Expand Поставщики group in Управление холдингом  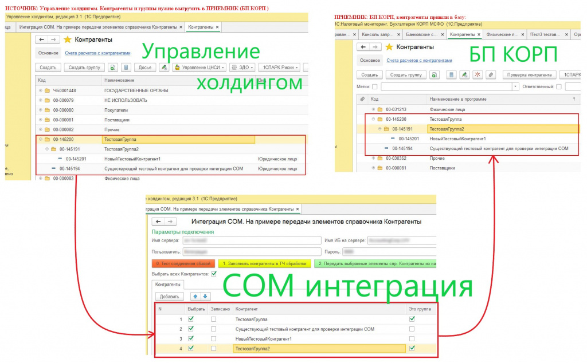pyautogui.click(x=41, y=120)
